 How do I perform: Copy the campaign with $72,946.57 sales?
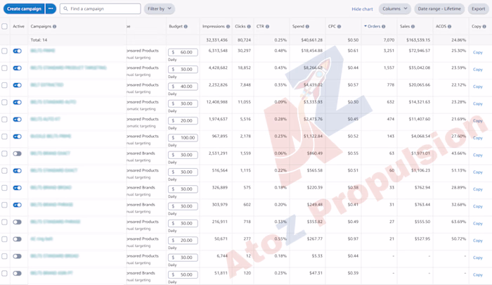pyautogui.click(x=477, y=53)
